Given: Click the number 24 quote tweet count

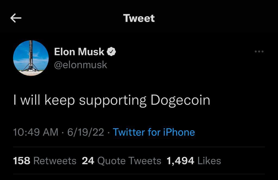Looking at the screenshot, I should click(x=88, y=161).
